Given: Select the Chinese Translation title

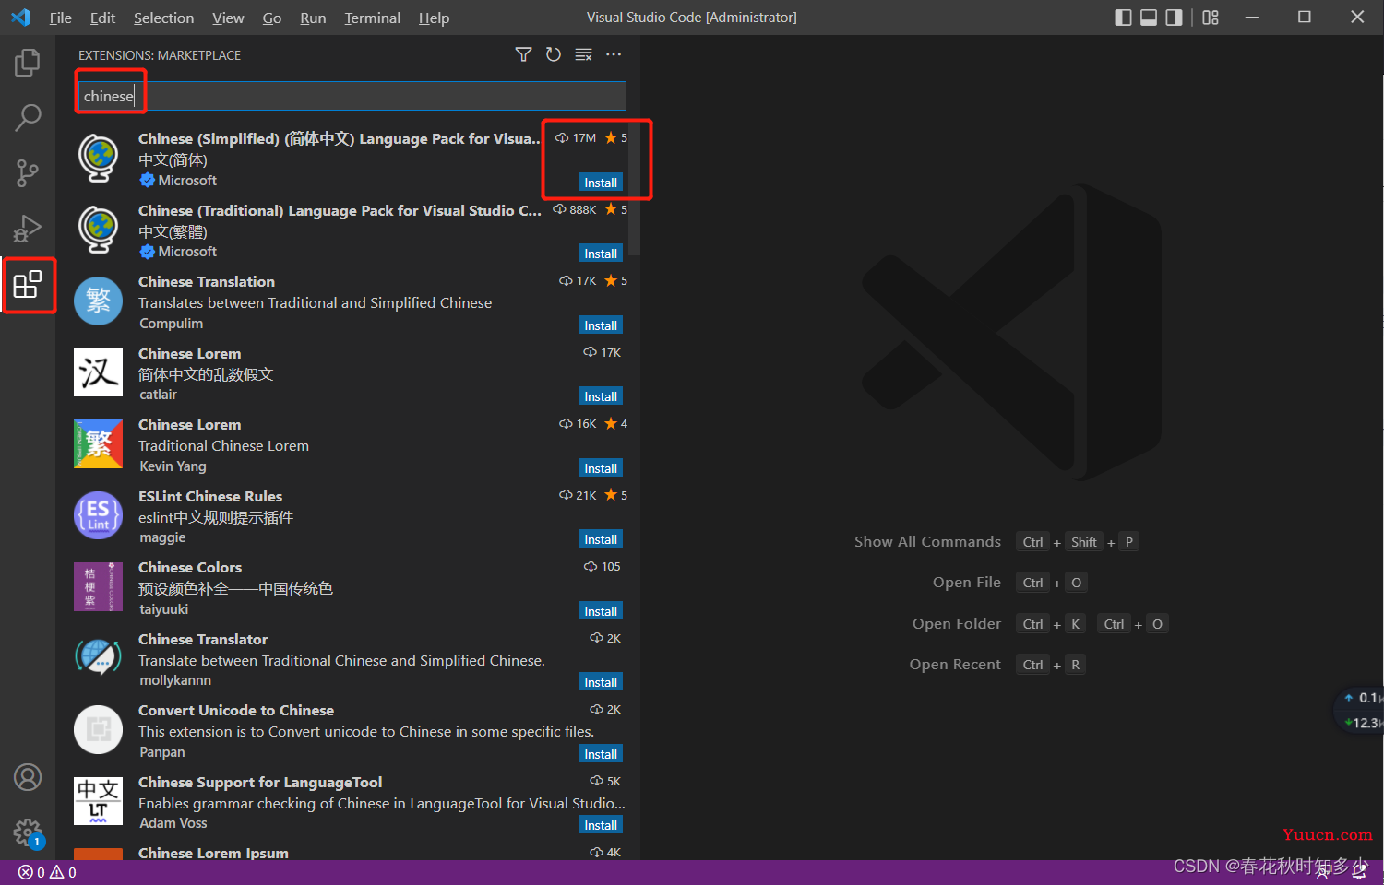Looking at the screenshot, I should coord(207,281).
